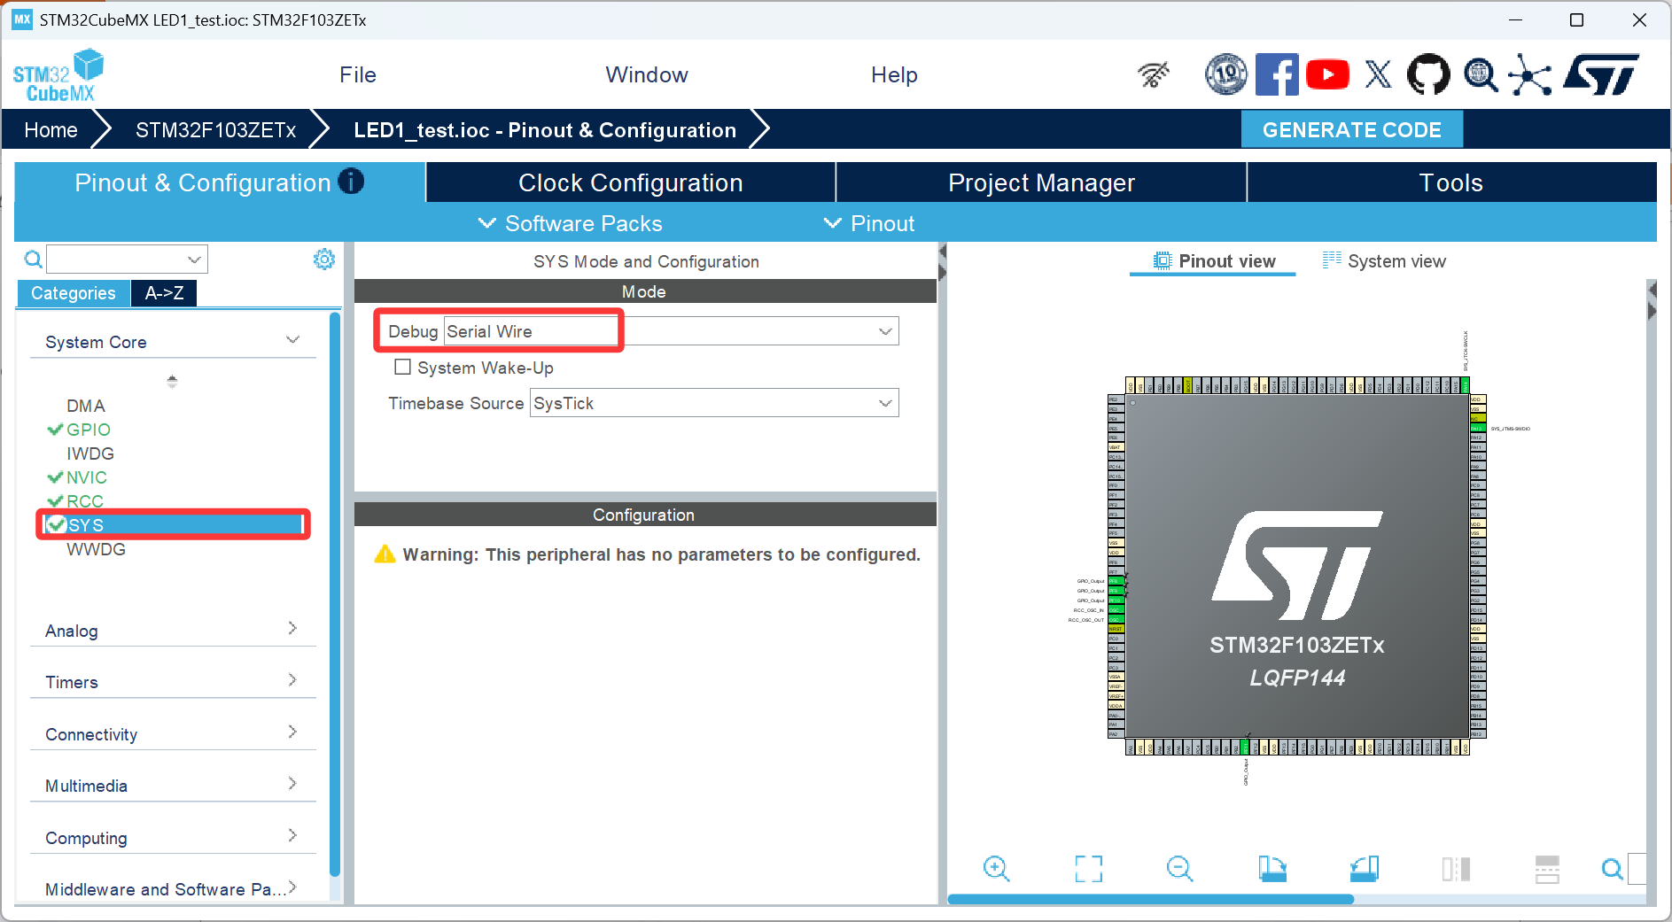
Task: Expand the Timers category
Action: [172, 681]
